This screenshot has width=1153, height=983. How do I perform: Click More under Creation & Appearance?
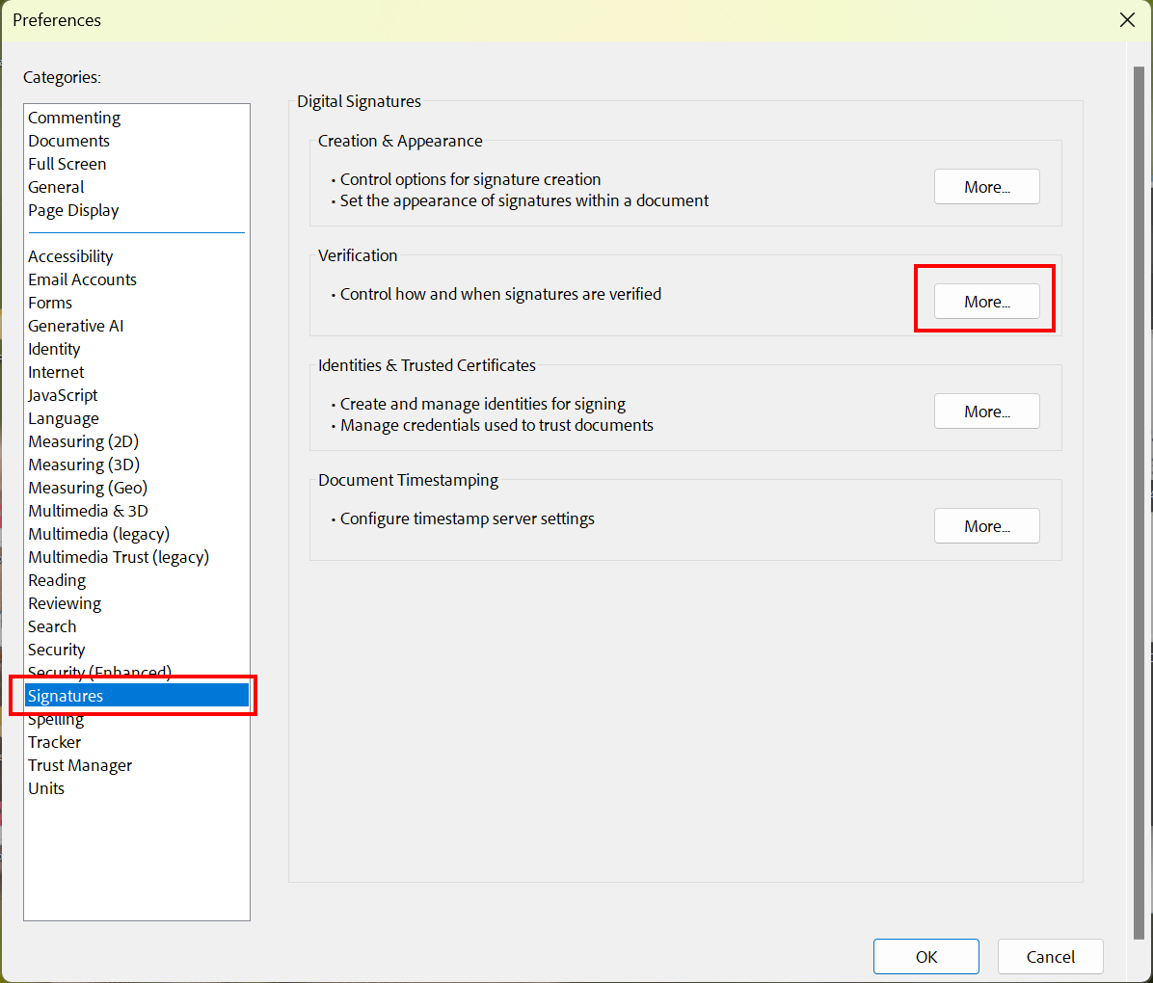point(985,186)
